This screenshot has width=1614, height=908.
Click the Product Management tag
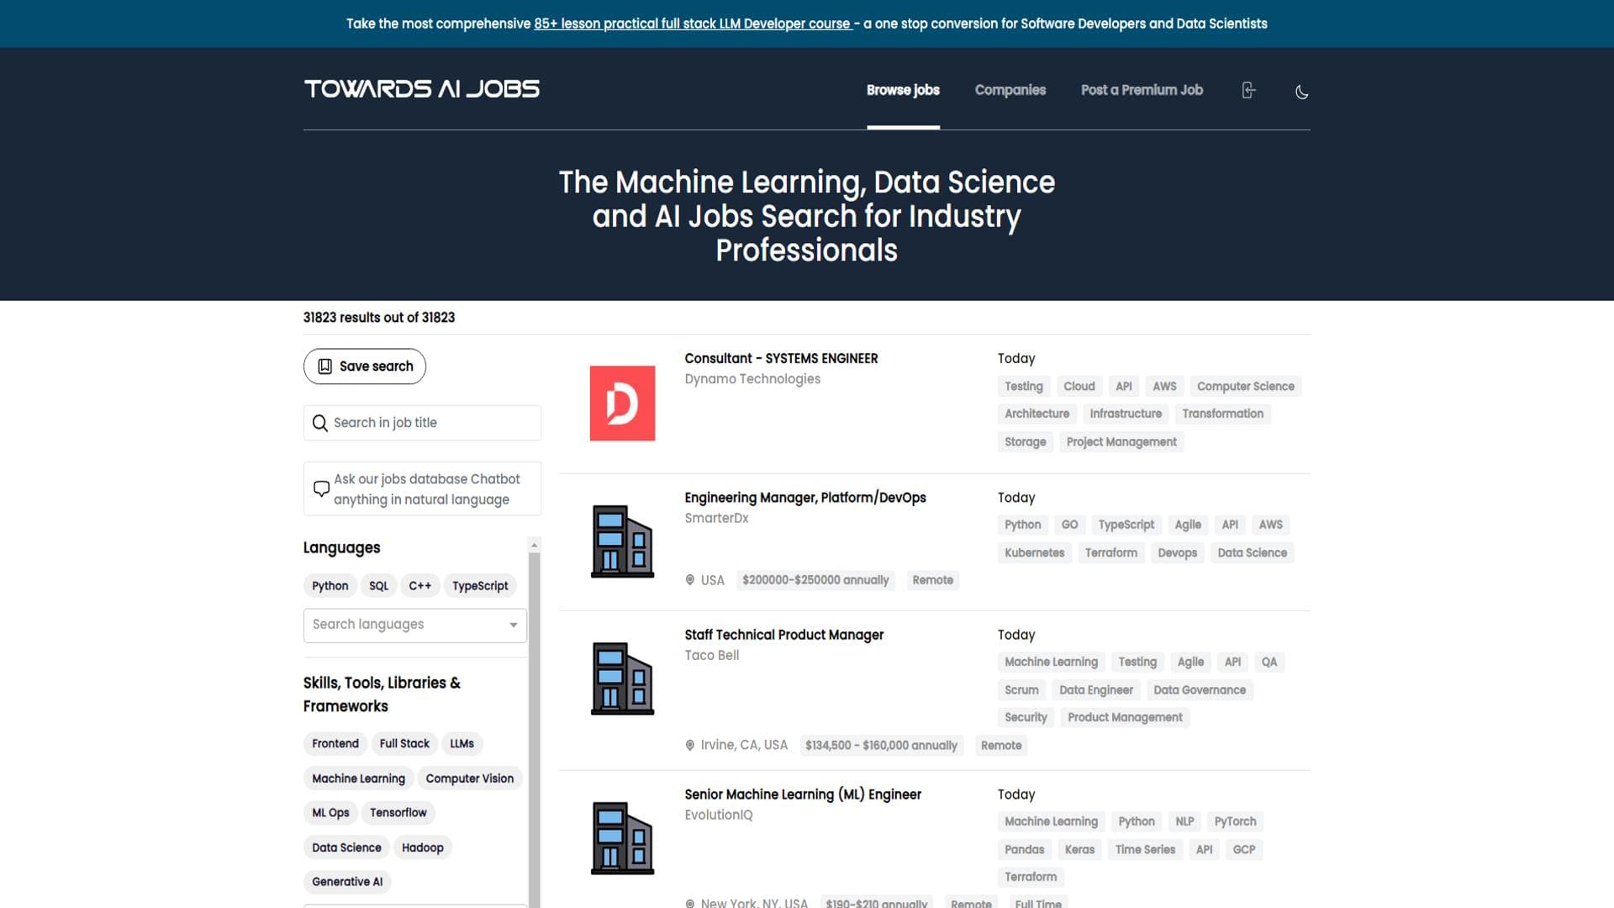coord(1124,718)
